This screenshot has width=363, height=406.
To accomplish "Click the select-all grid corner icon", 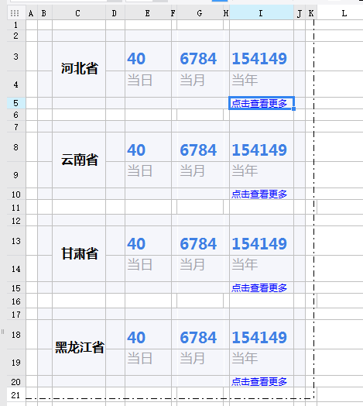I will click(x=15, y=13).
